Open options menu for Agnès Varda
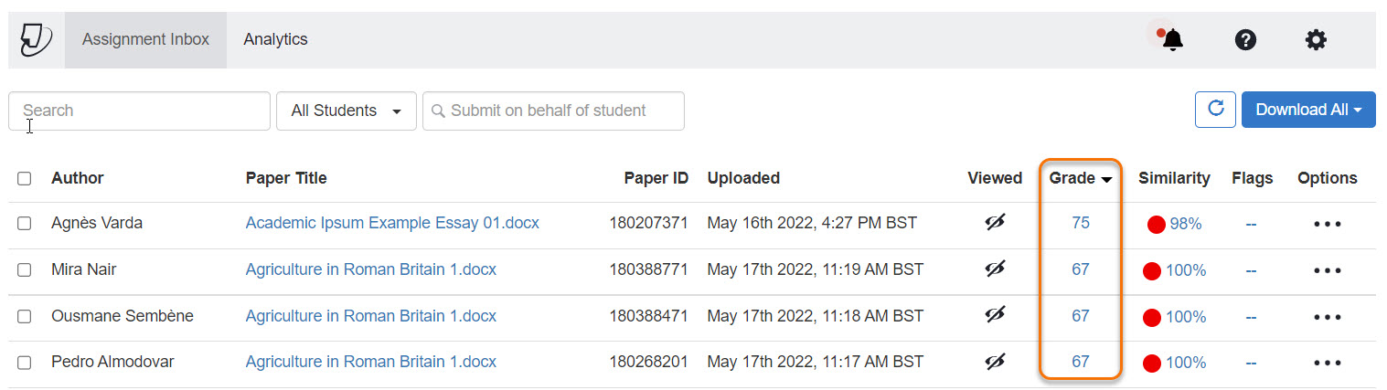The image size is (1387, 390). (x=1327, y=224)
